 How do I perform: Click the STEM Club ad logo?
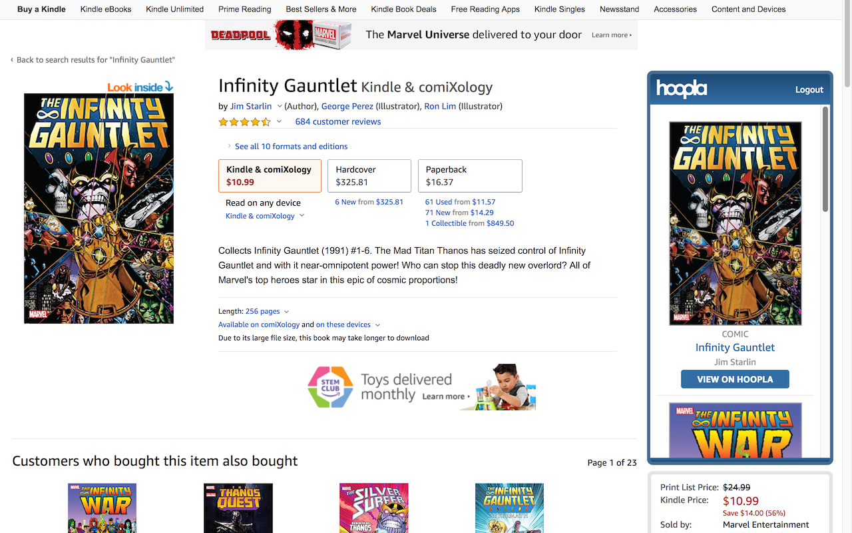click(x=330, y=386)
